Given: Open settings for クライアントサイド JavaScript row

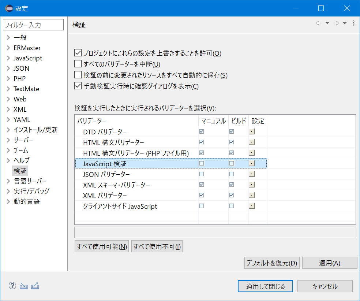Looking at the screenshot, I should [252, 206].
